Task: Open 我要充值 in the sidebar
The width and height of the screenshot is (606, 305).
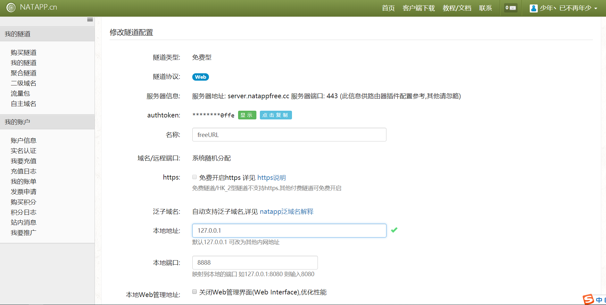Action: click(x=23, y=161)
